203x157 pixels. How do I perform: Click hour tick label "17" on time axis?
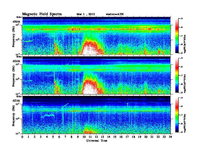tap(127, 137)
